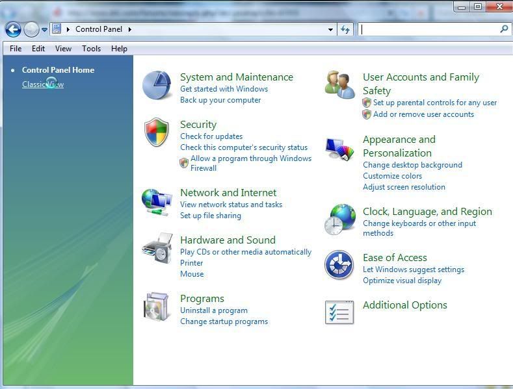Click Back up your computer
This screenshot has height=389, width=513.
220,100
